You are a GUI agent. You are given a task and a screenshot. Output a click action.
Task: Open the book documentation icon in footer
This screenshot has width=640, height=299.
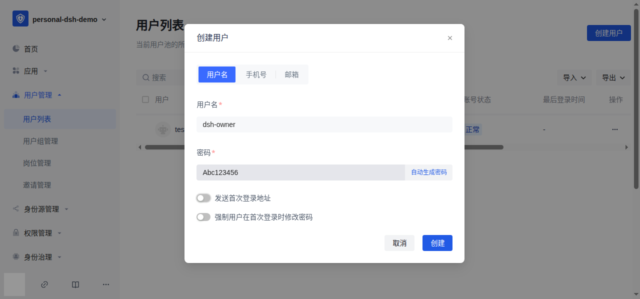click(75, 284)
